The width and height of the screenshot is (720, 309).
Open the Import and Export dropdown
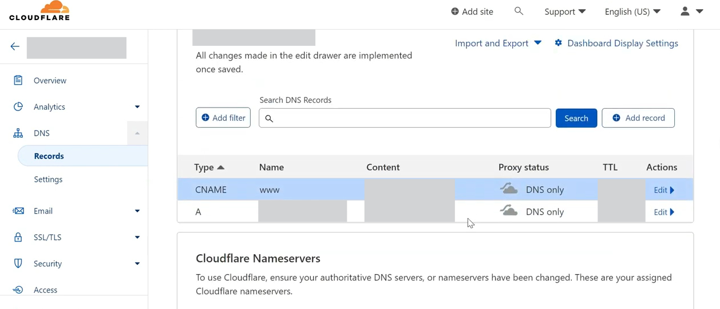pos(498,43)
